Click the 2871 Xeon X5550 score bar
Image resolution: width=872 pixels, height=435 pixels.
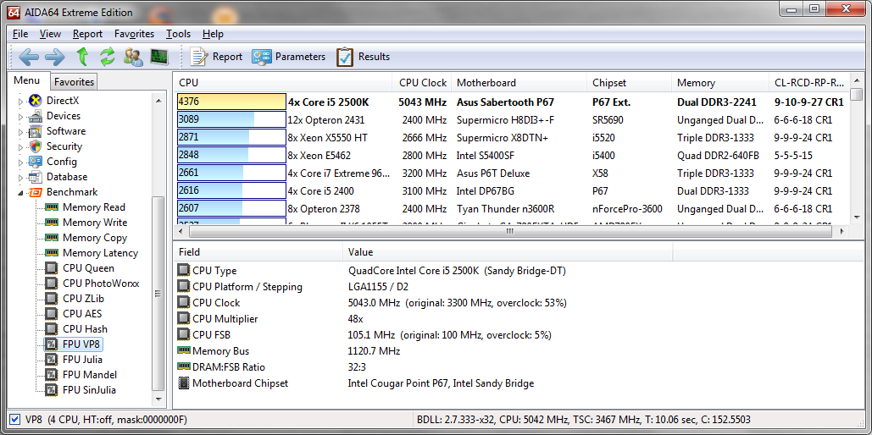pyautogui.click(x=231, y=137)
